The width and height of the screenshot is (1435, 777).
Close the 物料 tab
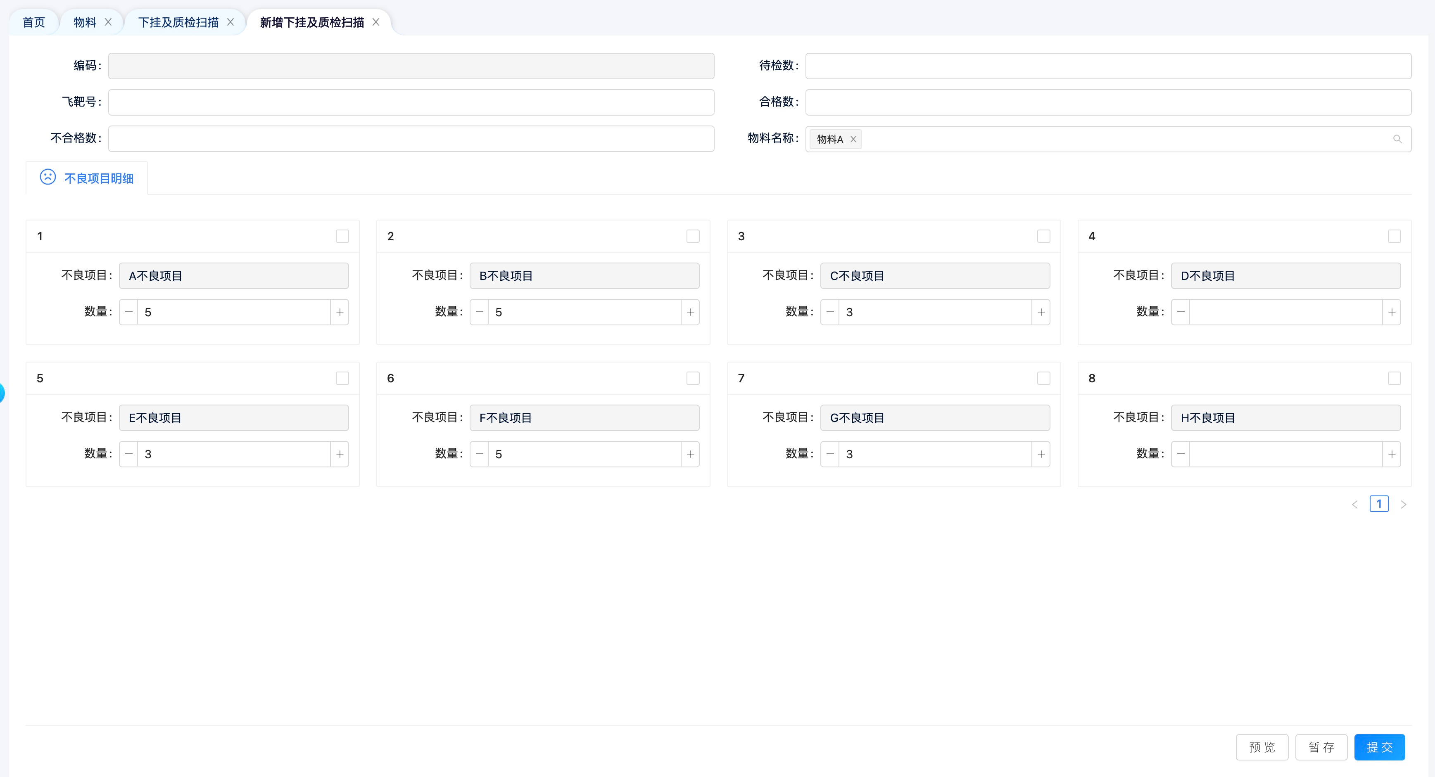108,22
